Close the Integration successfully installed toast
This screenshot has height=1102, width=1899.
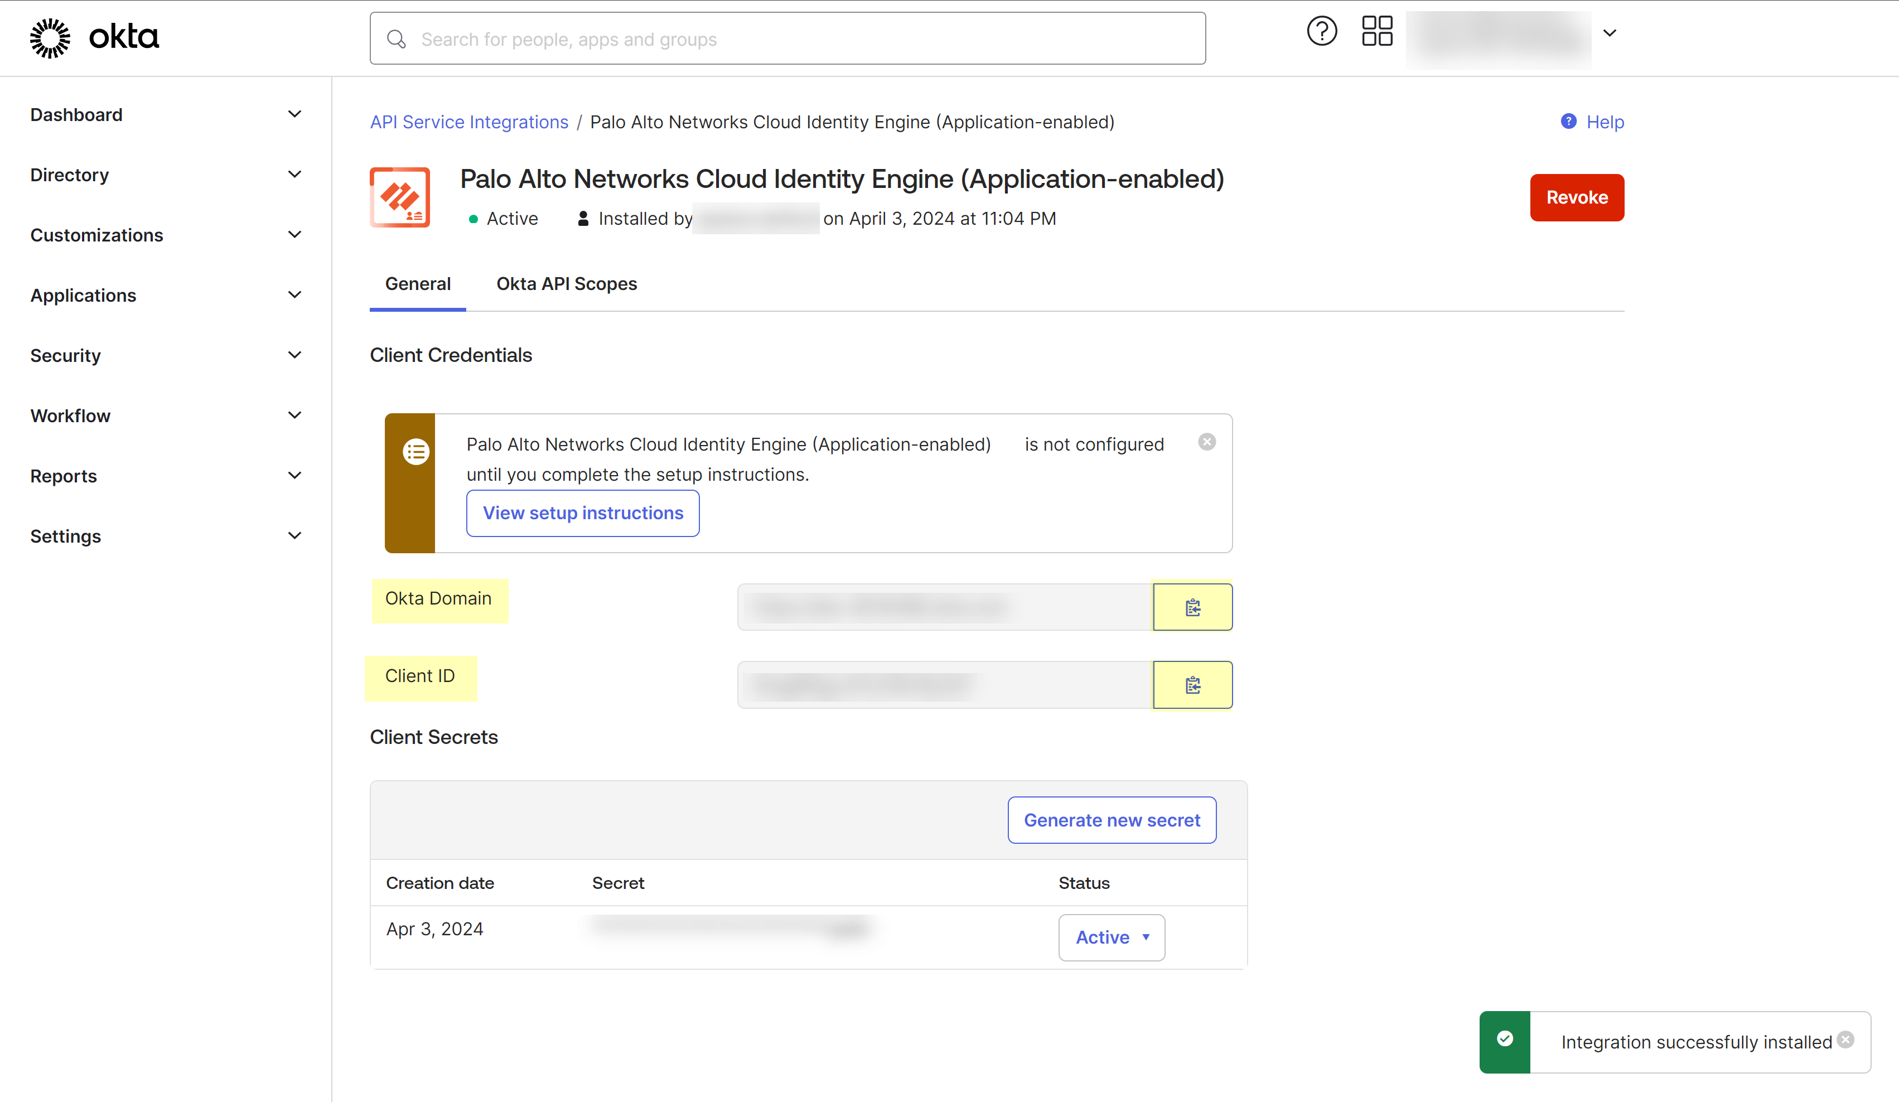pyautogui.click(x=1845, y=1038)
